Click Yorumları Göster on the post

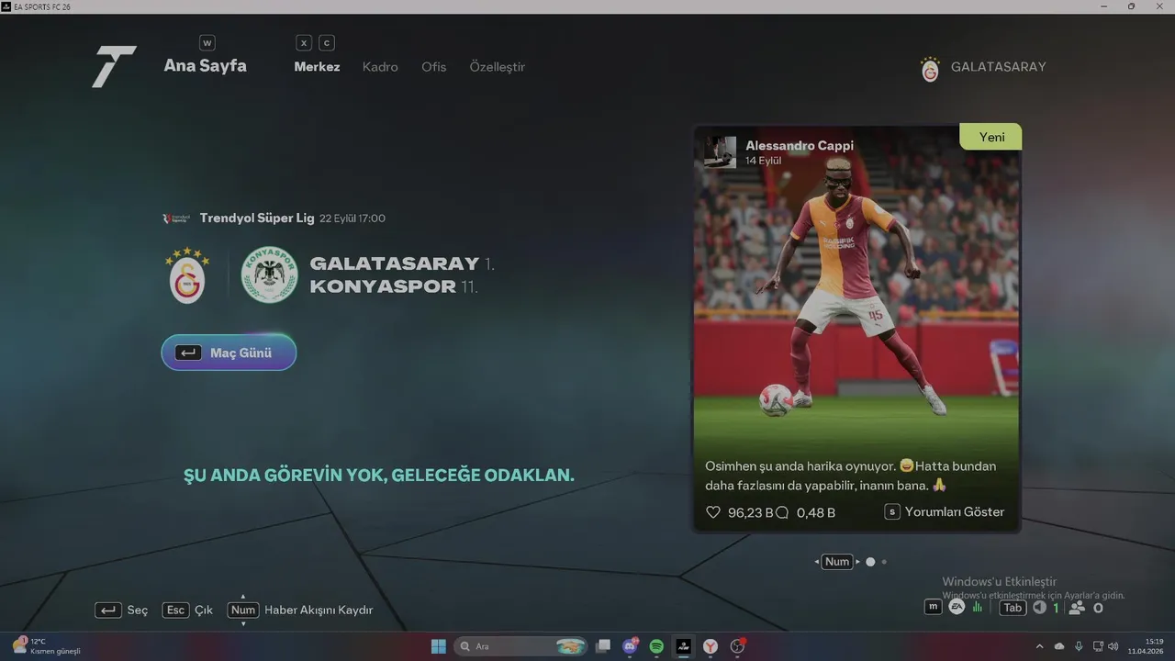pyautogui.click(x=945, y=512)
